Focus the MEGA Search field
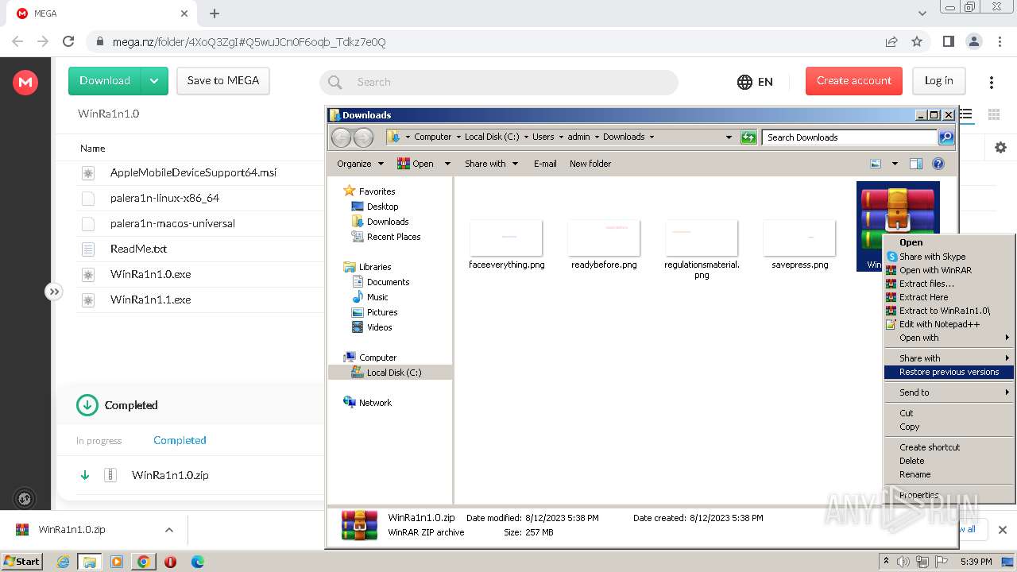Viewport: 1017px width, 572px height. 499,82
